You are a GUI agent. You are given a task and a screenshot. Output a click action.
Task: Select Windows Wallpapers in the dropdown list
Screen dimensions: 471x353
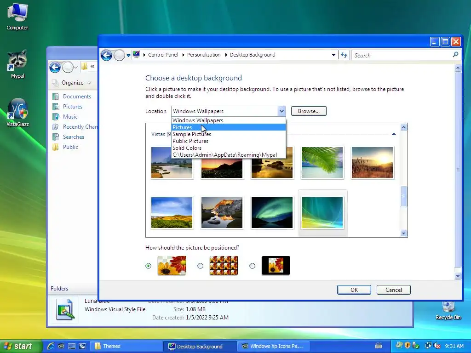228,120
